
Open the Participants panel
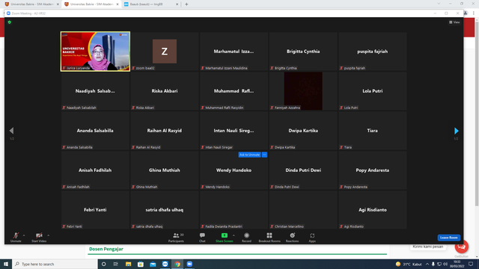tap(177, 238)
